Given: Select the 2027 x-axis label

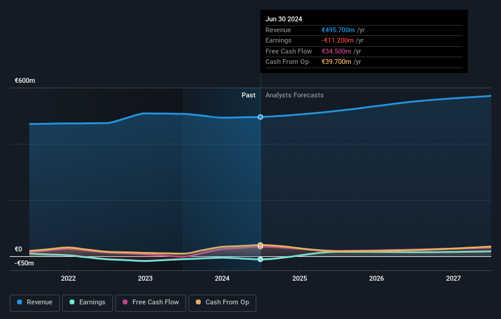Looking at the screenshot, I should pos(453,279).
